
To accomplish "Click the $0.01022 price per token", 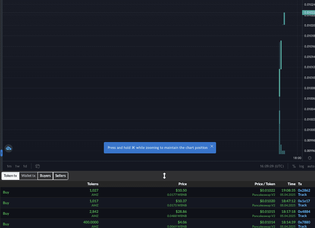I will coord(267,190).
